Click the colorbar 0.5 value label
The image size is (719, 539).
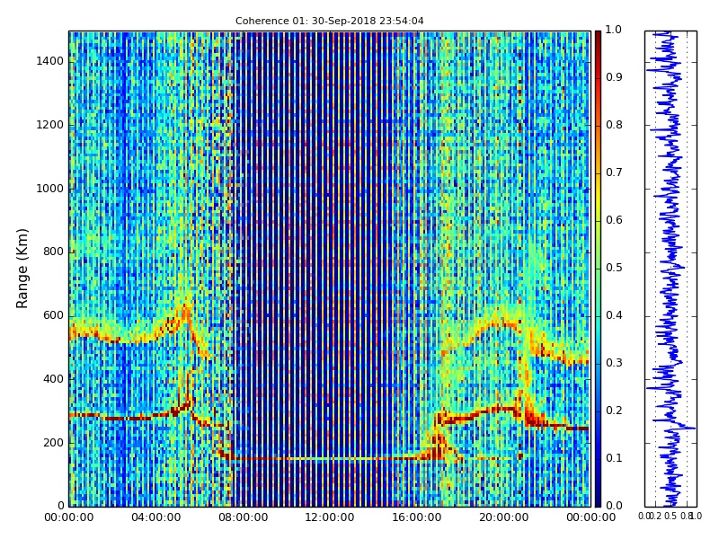click(x=614, y=268)
